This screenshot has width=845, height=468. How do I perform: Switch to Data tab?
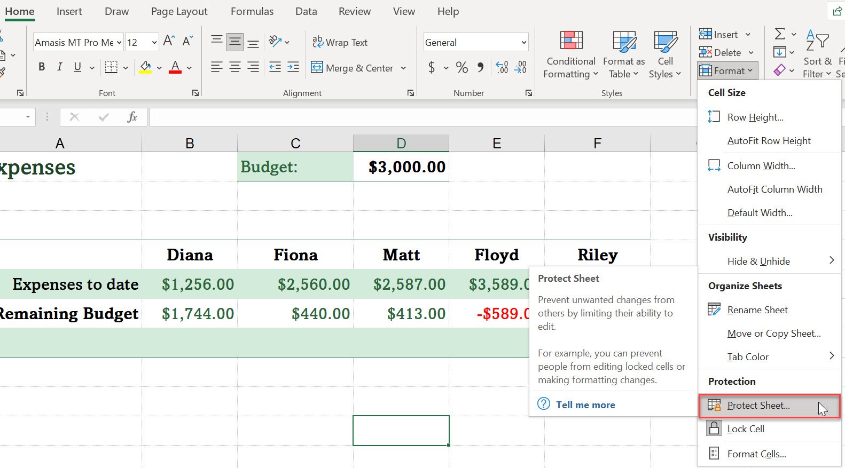point(306,11)
